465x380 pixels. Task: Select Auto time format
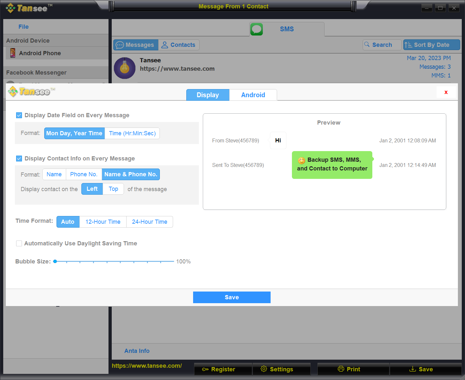pos(68,222)
